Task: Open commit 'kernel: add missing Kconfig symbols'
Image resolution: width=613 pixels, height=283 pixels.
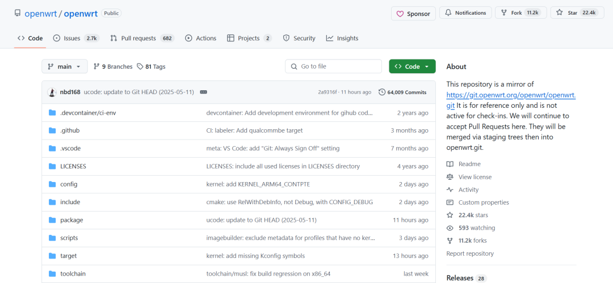Action: click(255, 256)
